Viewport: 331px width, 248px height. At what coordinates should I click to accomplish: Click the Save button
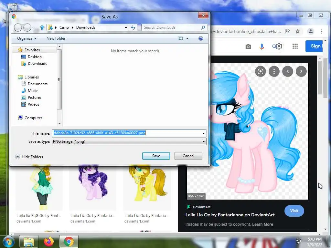coord(156,156)
